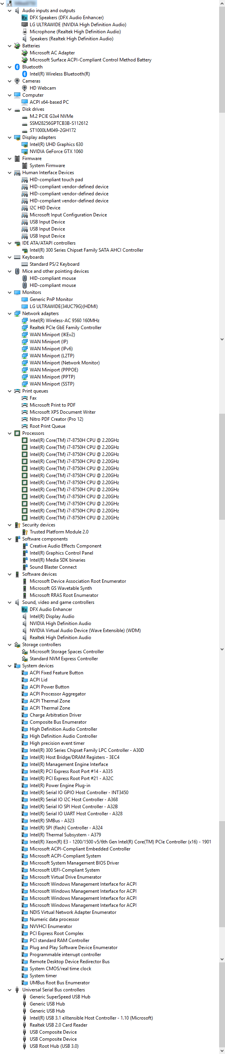Select Microsoft Surface ACPI-Compliant Control Method Battery

click(x=90, y=60)
